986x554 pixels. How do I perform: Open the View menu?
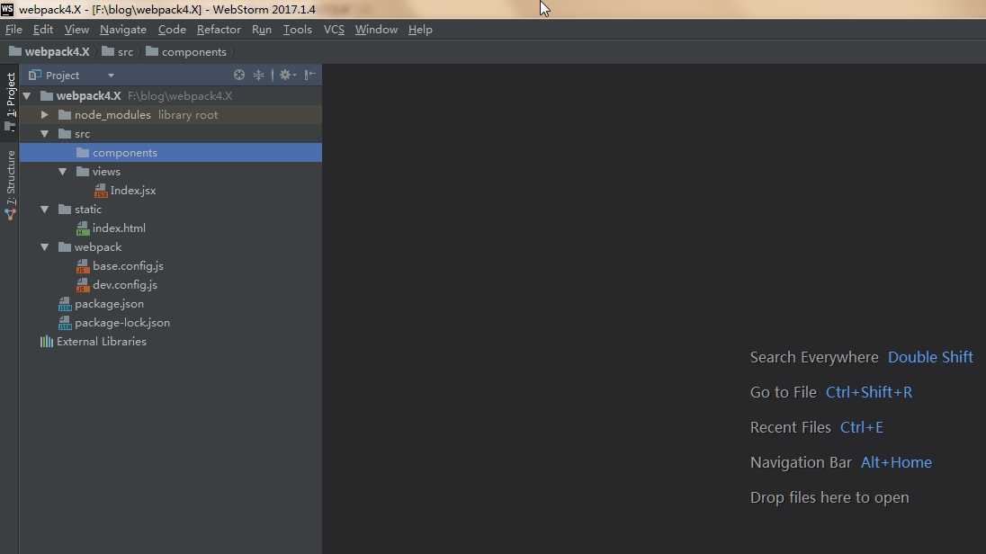pyautogui.click(x=76, y=30)
